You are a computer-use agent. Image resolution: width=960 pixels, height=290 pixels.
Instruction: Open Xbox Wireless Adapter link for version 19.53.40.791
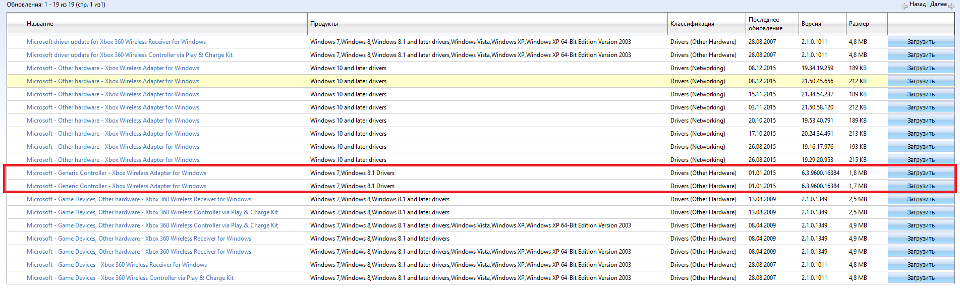tap(113, 121)
